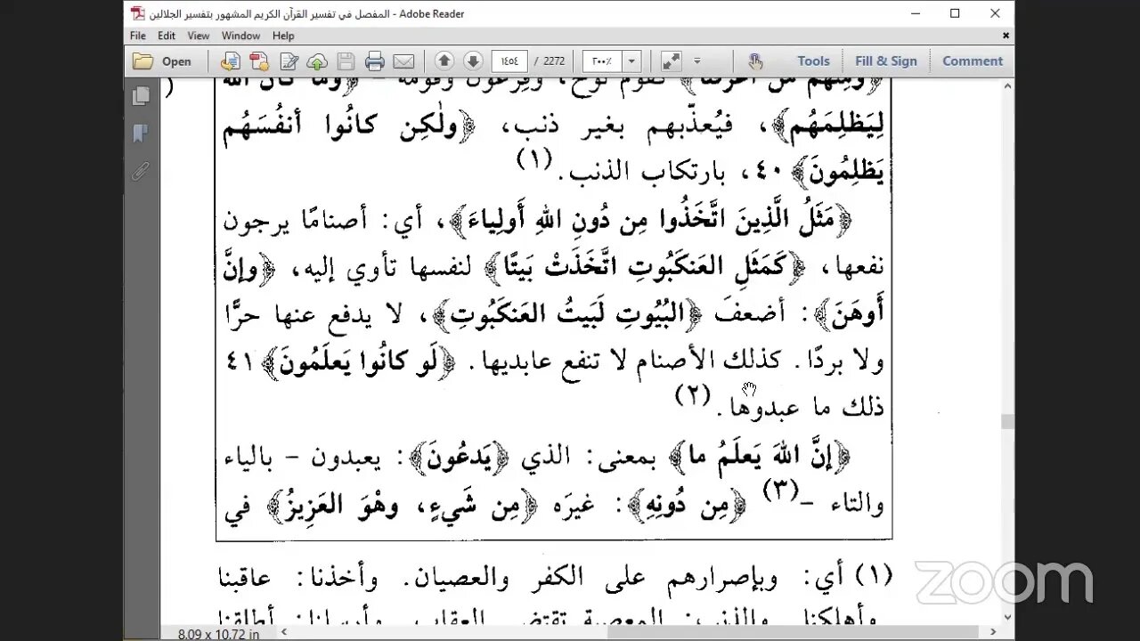Click the page size 8.09 x 10.72 in label
This screenshot has height=641, width=1140.
tap(219, 634)
